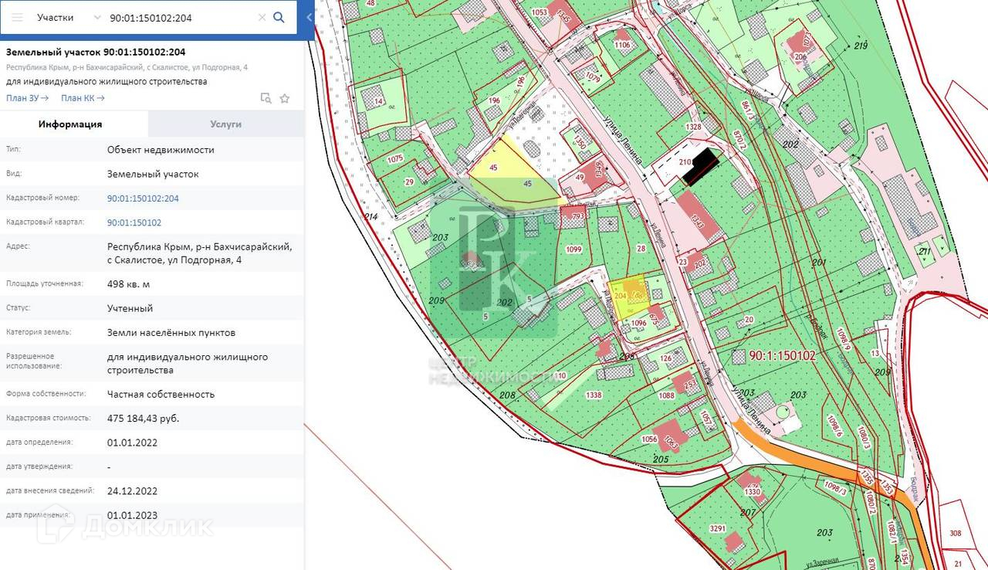
Task: Open cadastral quarter link 90:01:150102
Action: click(134, 222)
